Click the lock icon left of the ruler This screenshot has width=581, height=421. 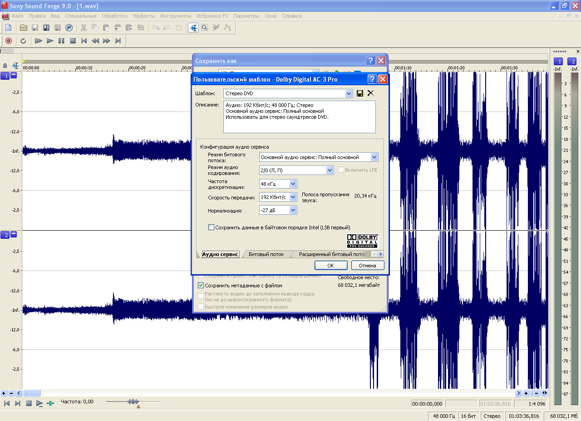click(5, 66)
